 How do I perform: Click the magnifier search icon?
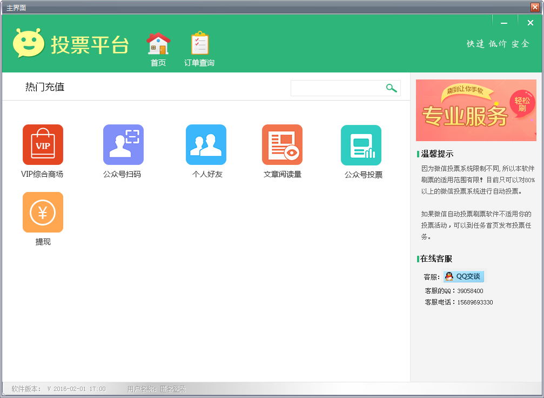pyautogui.click(x=391, y=88)
